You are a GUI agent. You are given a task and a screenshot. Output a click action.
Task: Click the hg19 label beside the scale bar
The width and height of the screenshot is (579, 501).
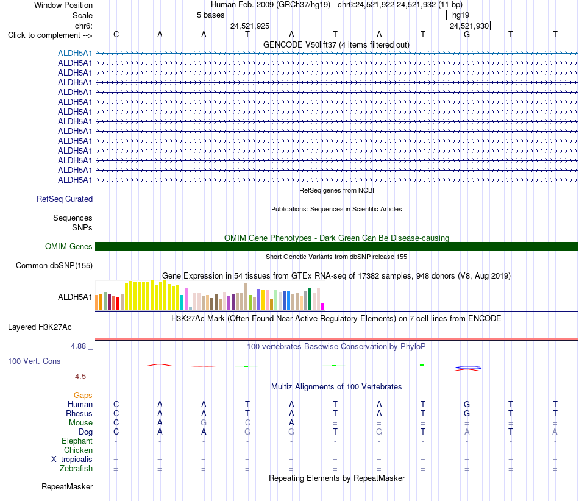coord(461,15)
